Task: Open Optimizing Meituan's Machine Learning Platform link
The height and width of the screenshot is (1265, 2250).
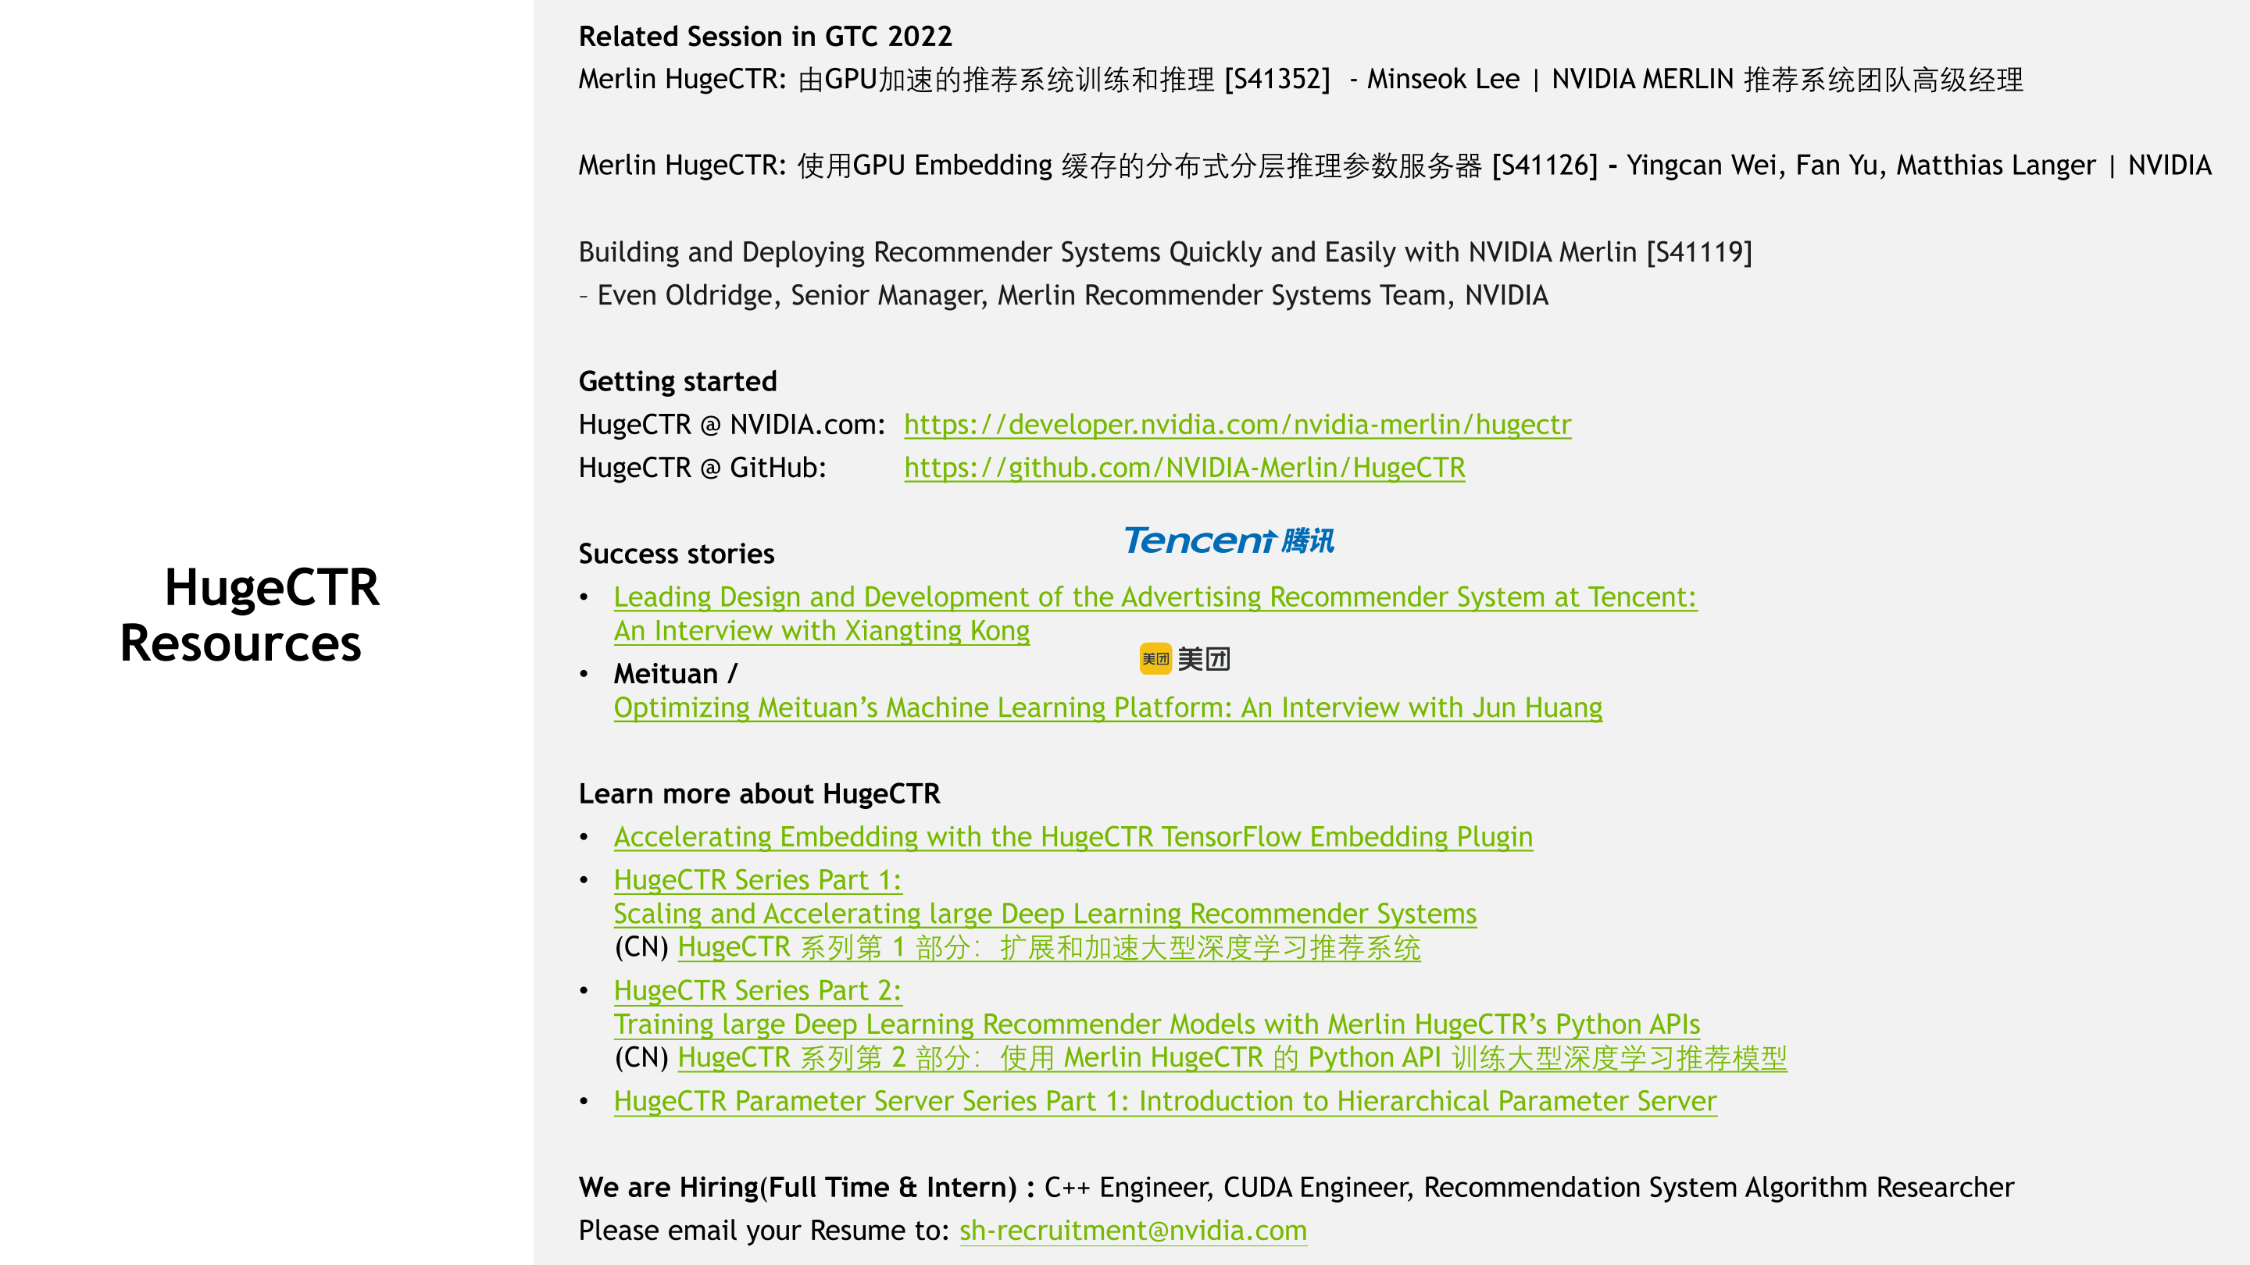Action: [x=1108, y=708]
